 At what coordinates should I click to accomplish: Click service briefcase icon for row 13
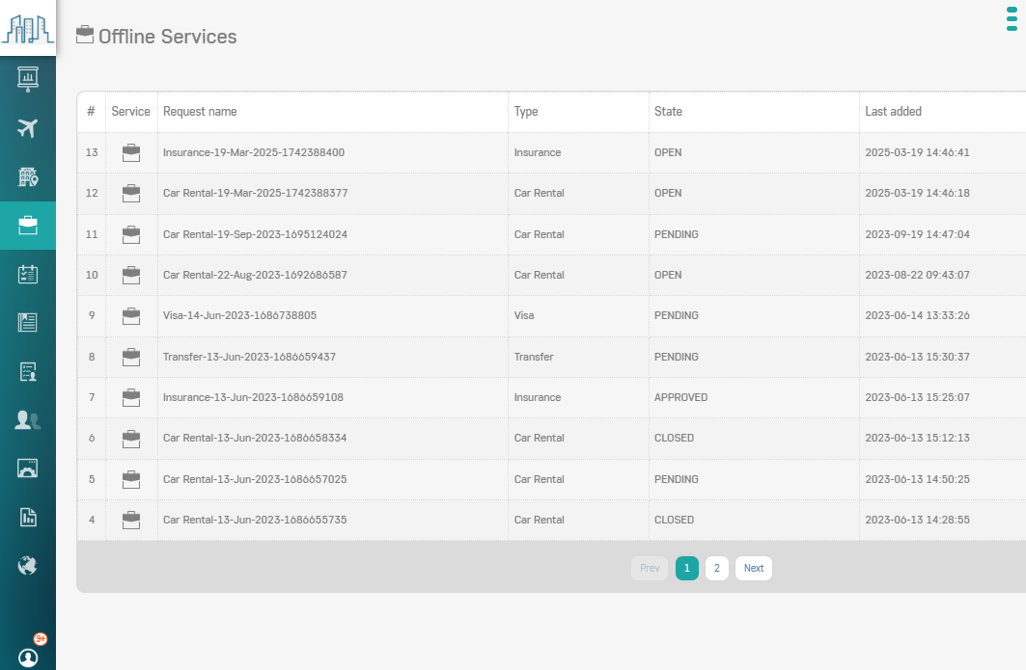click(x=131, y=152)
